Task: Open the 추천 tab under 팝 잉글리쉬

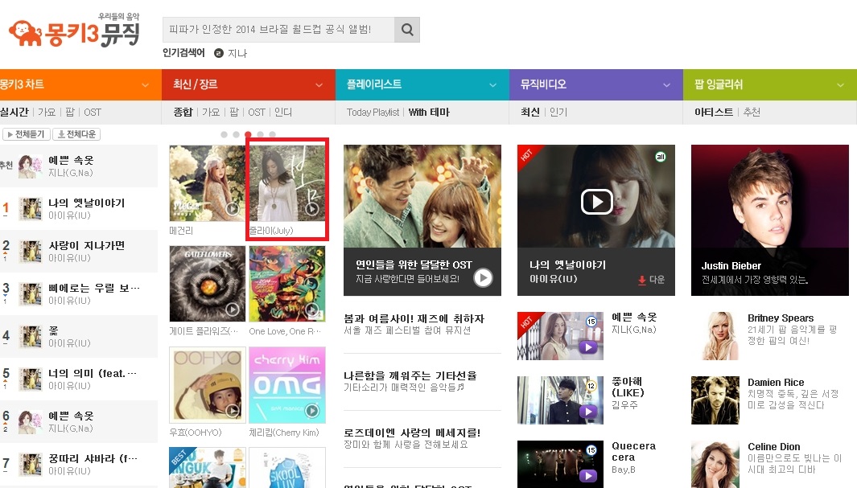Action: coord(752,112)
